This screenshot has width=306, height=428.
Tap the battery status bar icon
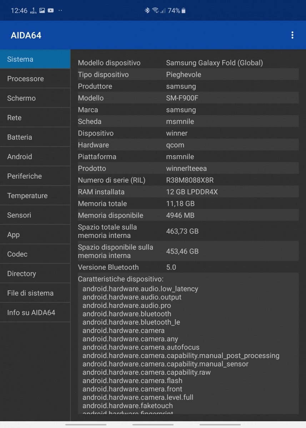(184, 11)
